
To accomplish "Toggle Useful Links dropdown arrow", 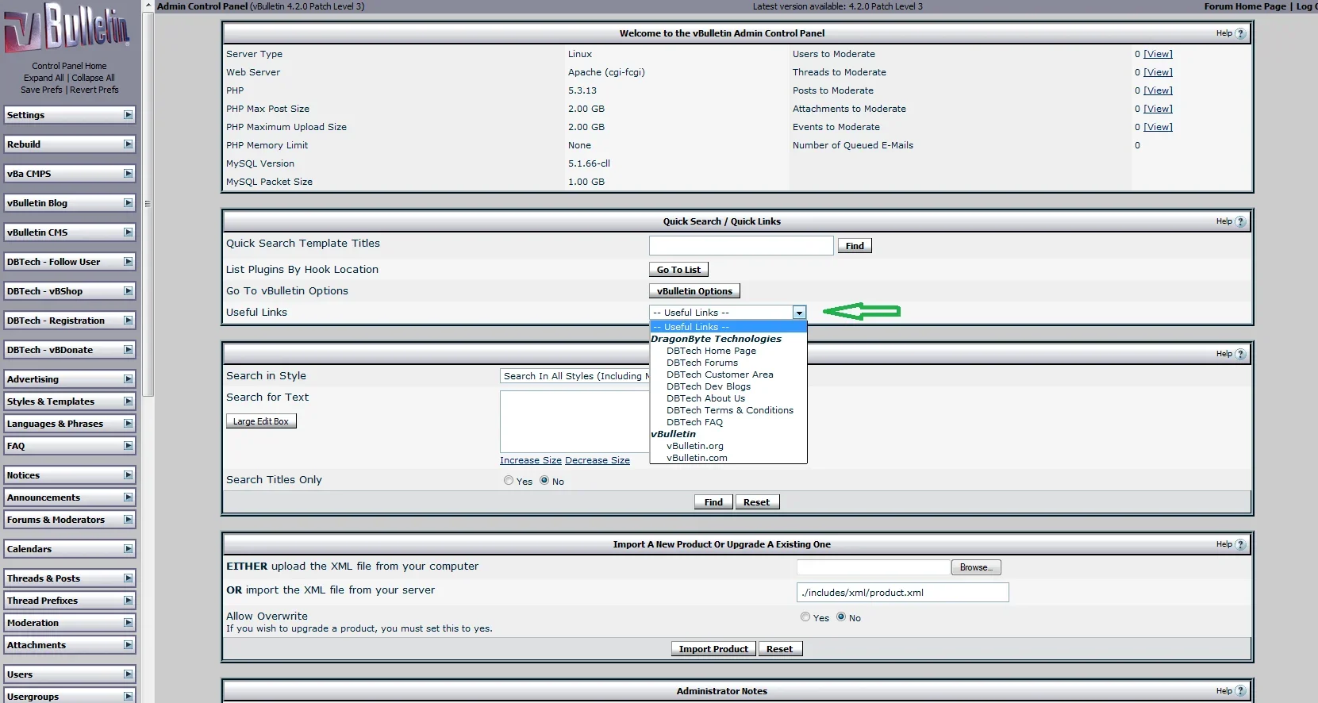I will click(x=799, y=313).
